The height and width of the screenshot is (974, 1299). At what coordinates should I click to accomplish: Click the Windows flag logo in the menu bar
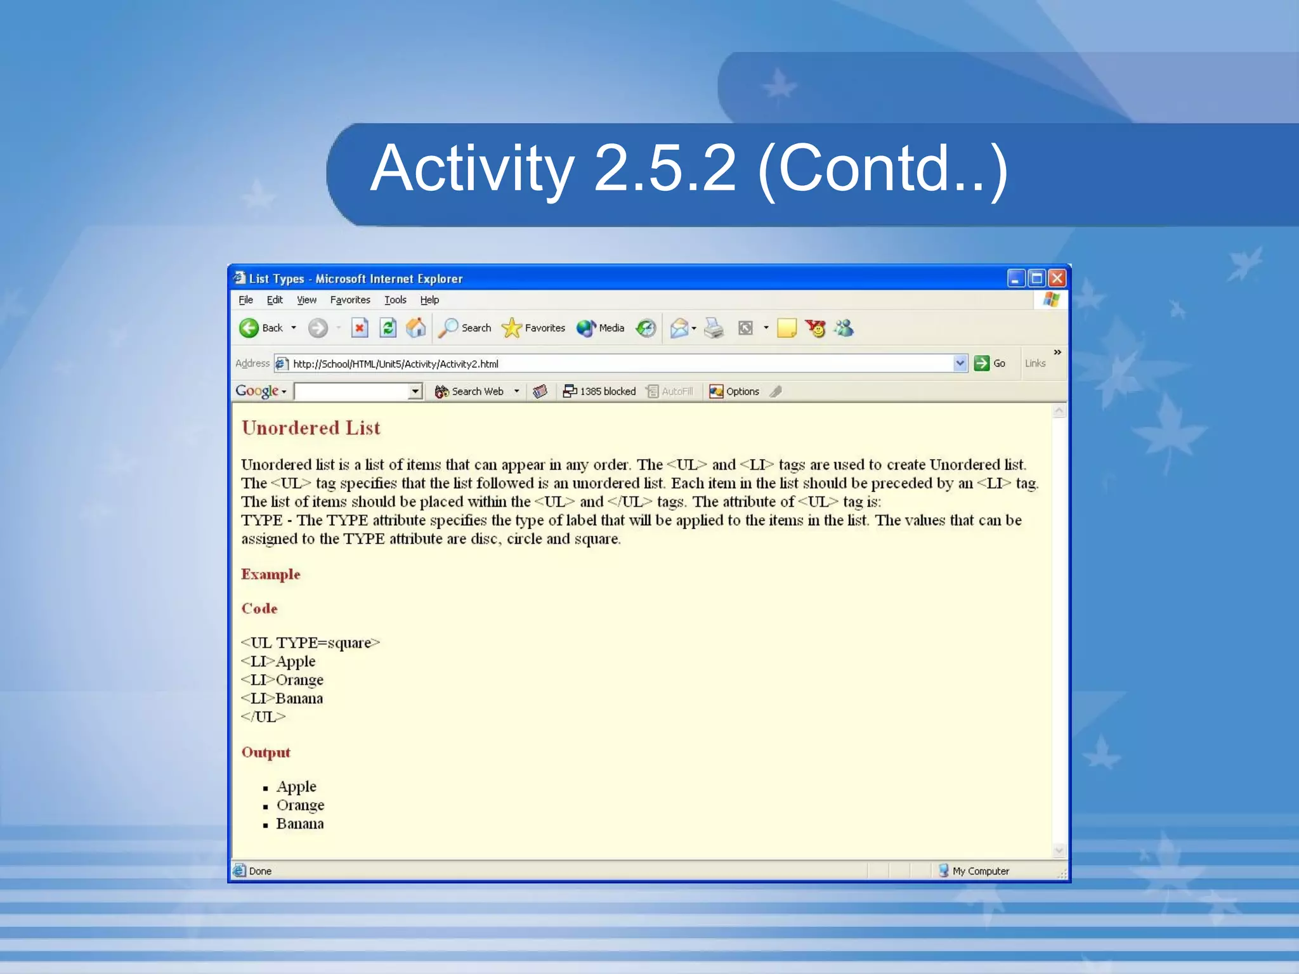[1051, 299]
